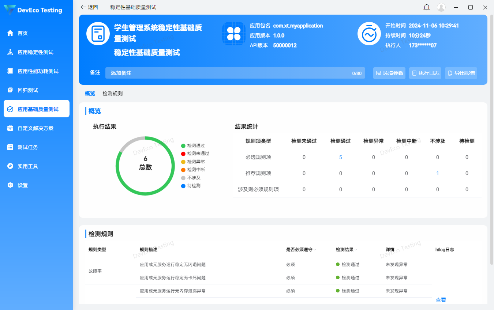Open 测试任务 in the sidebar
Screen dimensions: 494x310
tap(37, 147)
